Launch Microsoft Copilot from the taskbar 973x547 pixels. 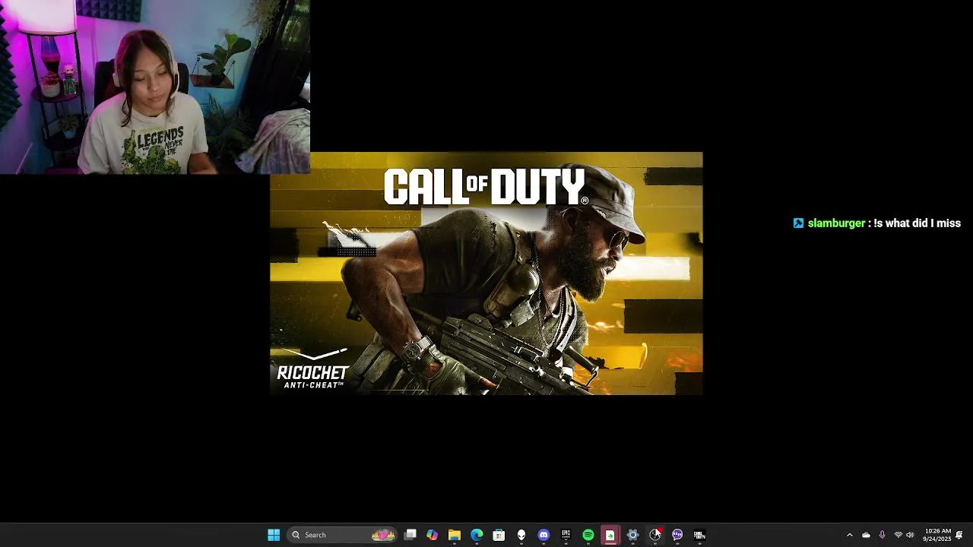[432, 535]
